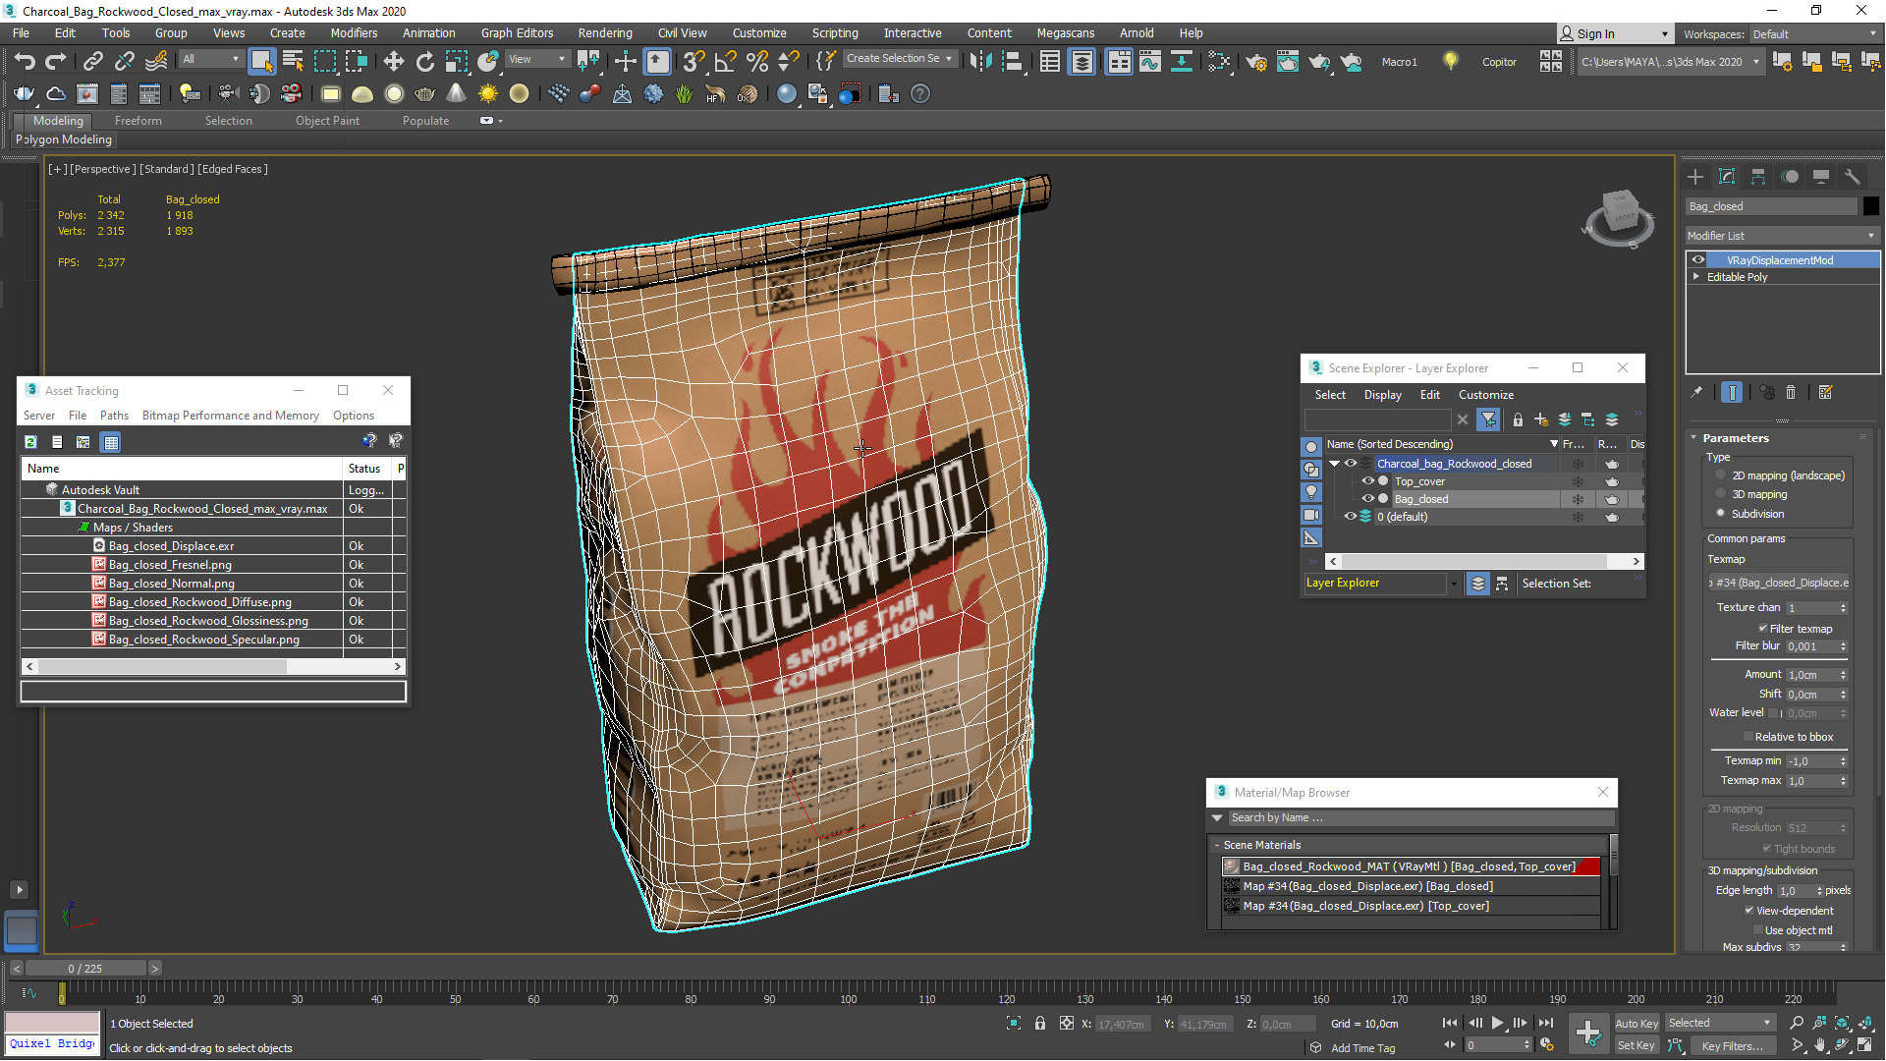Click the time slider 0 / 225 handle
The height and width of the screenshot is (1061, 1886).
pyautogui.click(x=85, y=969)
